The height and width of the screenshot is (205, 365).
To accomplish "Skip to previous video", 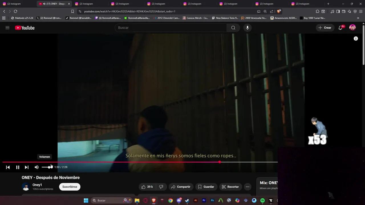I will pyautogui.click(x=8, y=167).
